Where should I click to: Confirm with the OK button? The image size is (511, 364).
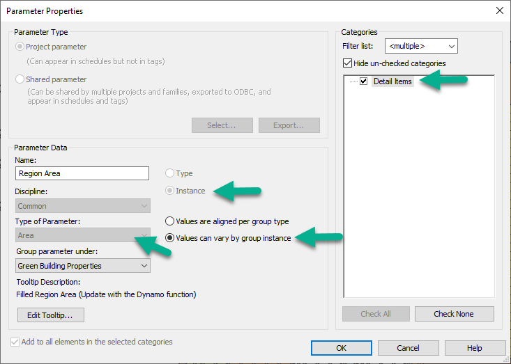341,348
